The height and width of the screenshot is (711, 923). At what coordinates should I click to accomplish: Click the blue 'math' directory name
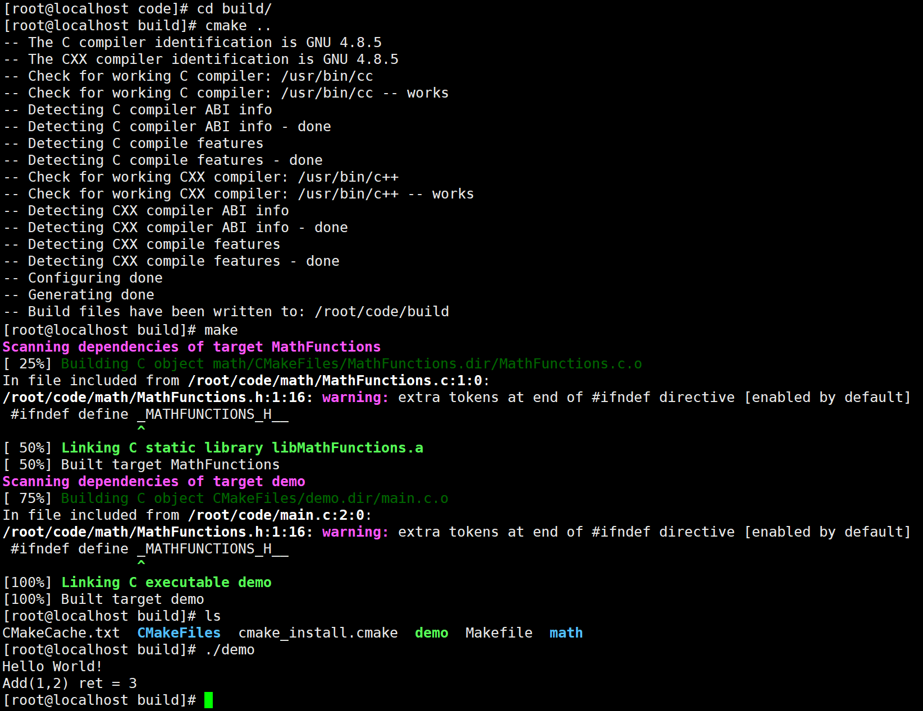coord(566,633)
